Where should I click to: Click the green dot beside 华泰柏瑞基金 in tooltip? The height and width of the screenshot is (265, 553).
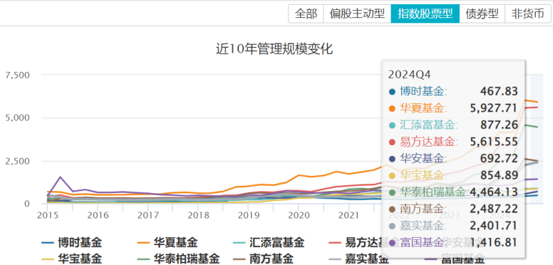click(x=392, y=193)
